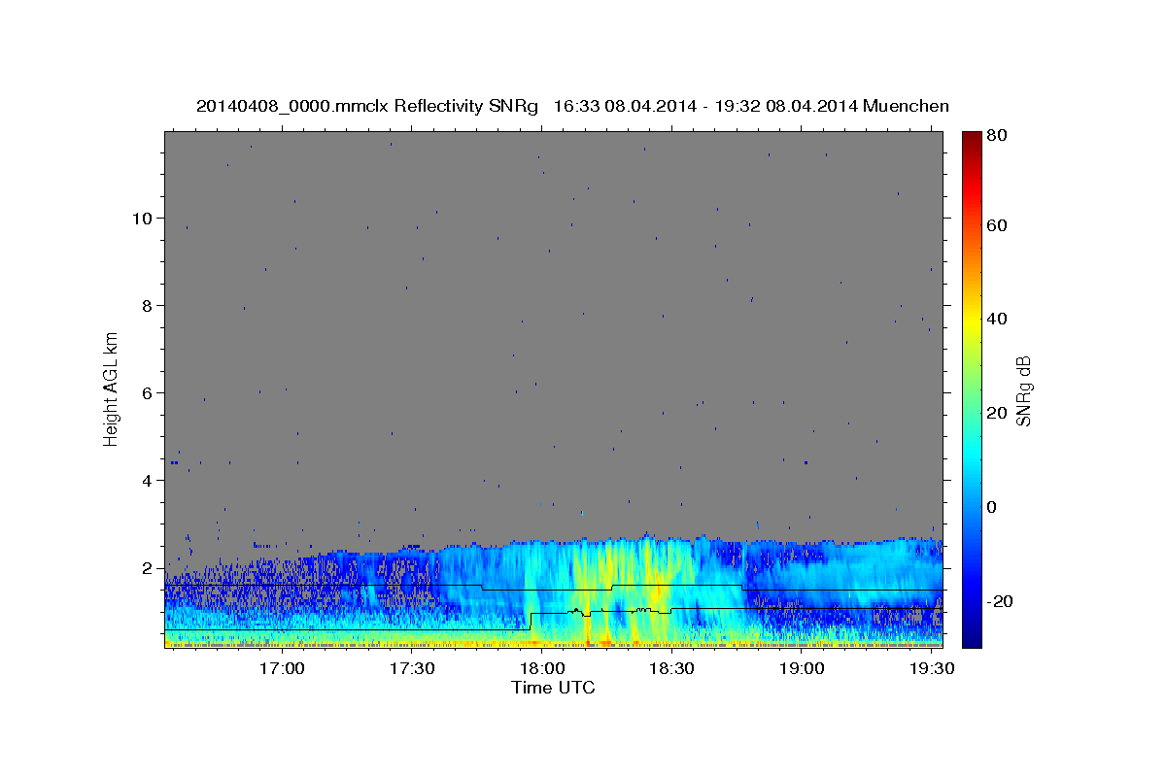Click the 18:00 time tick label
Viewport: 1166px width, 777px height.
(542, 669)
